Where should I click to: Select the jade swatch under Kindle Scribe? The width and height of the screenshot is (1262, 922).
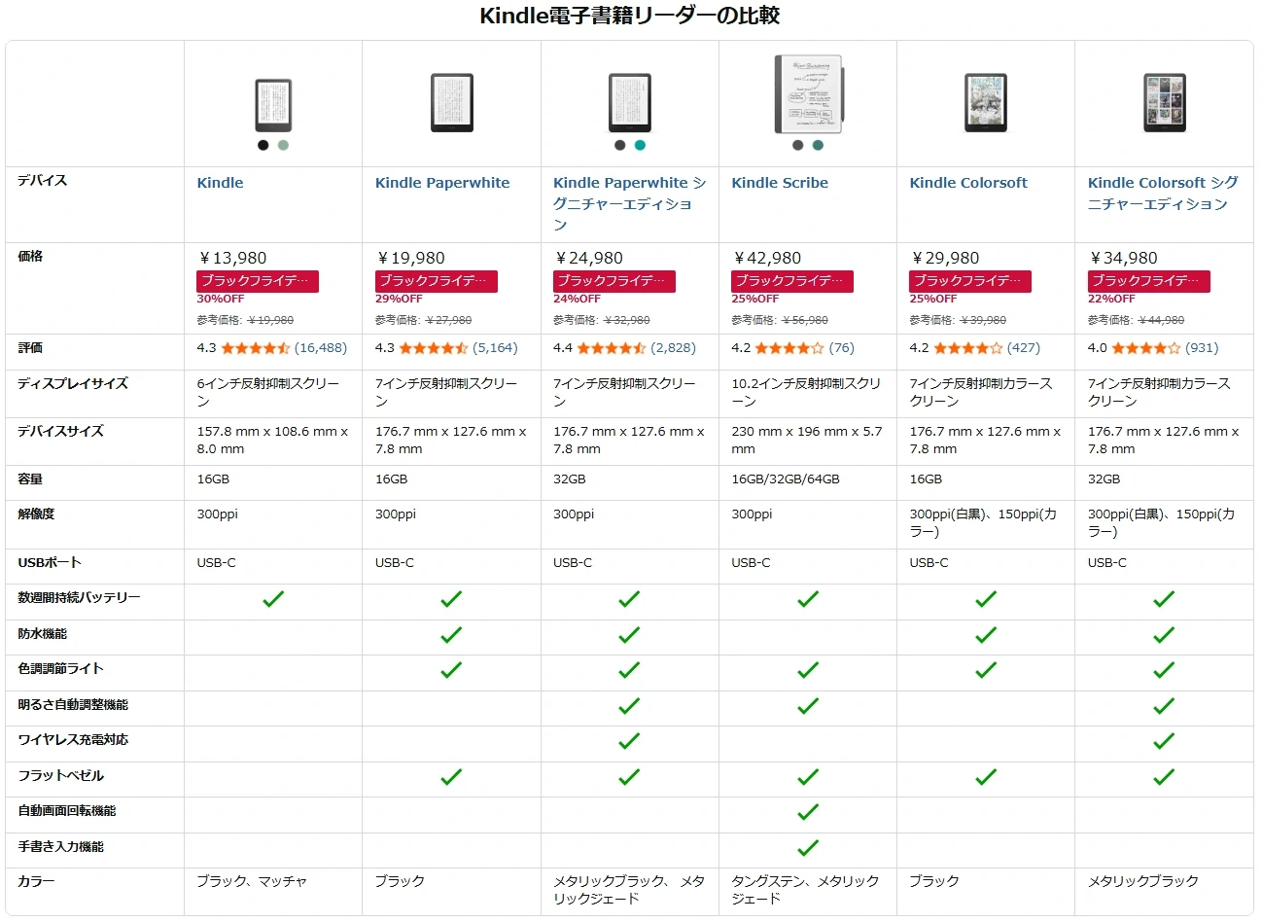[x=818, y=145]
